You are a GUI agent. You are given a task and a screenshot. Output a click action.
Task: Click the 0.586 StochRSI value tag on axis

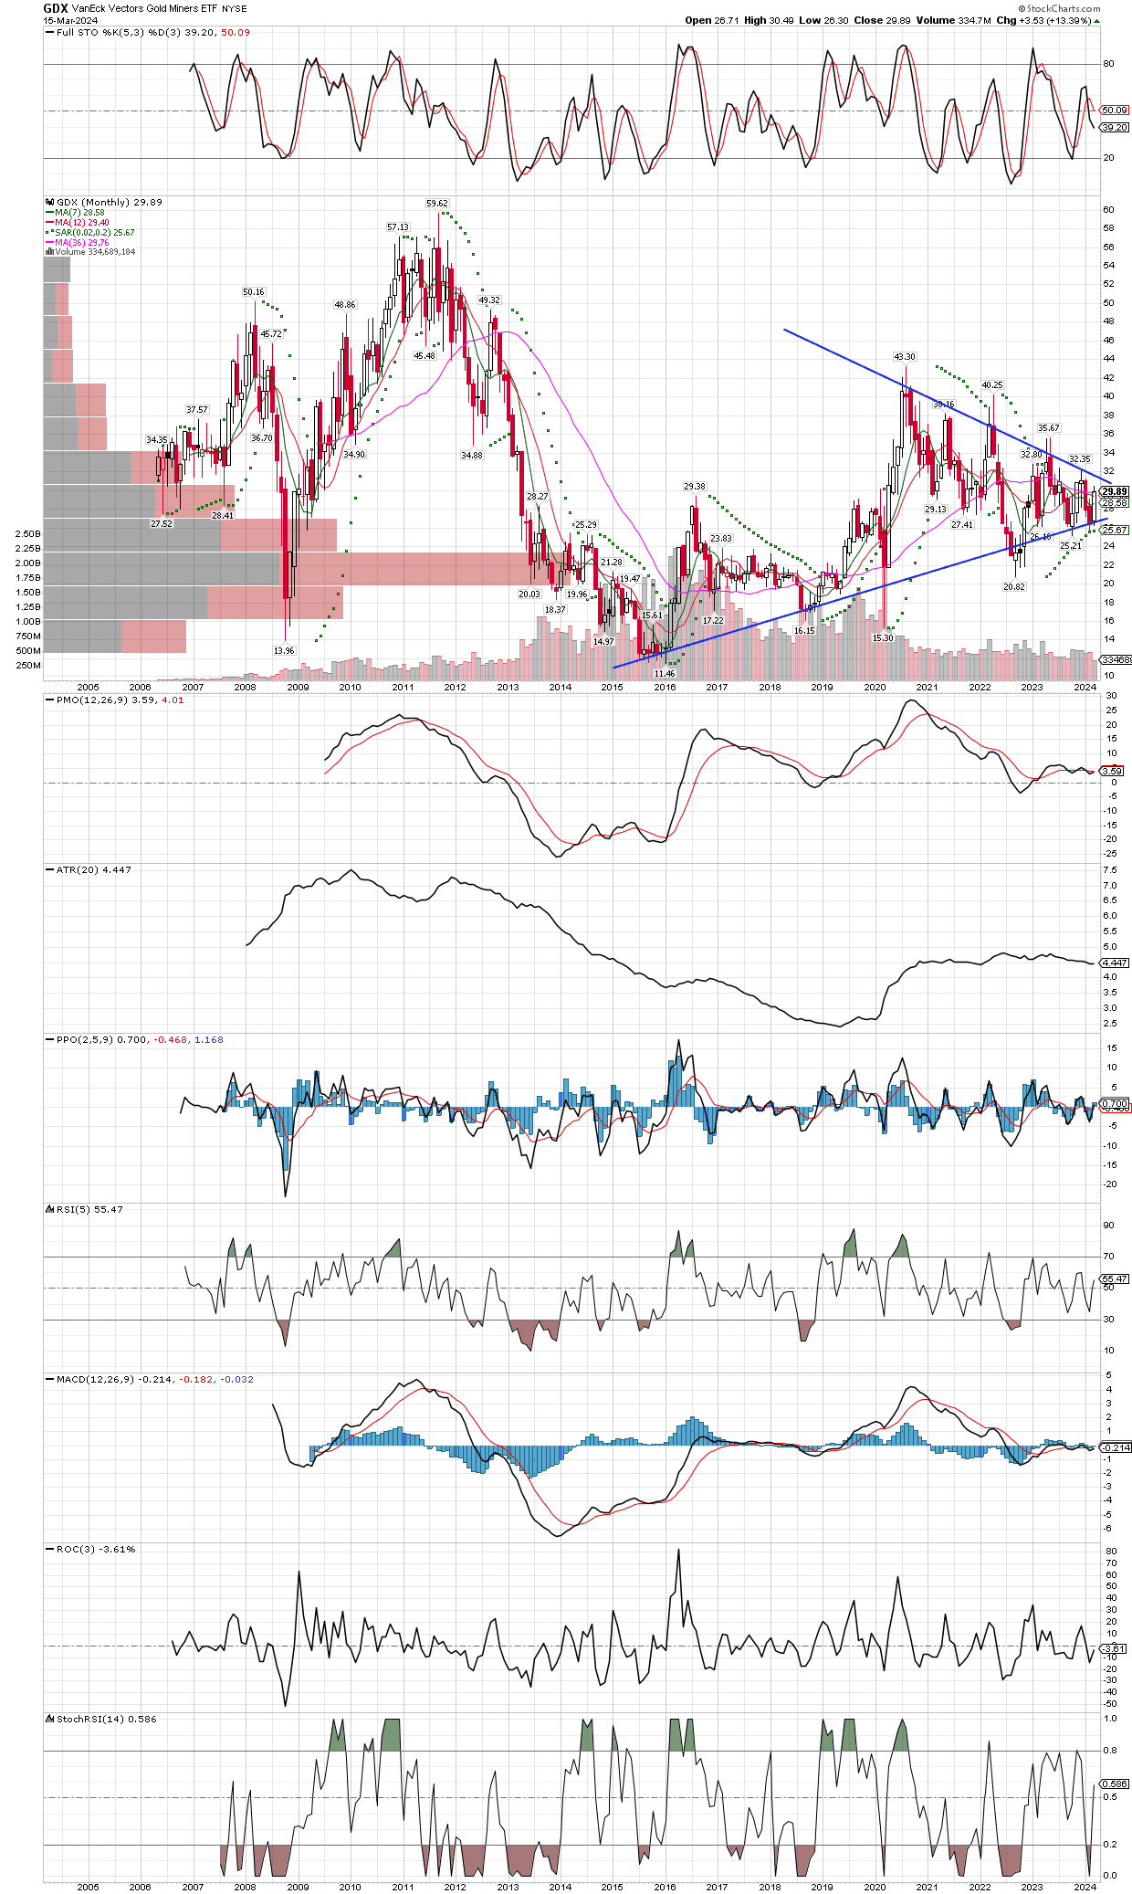1115,1784
